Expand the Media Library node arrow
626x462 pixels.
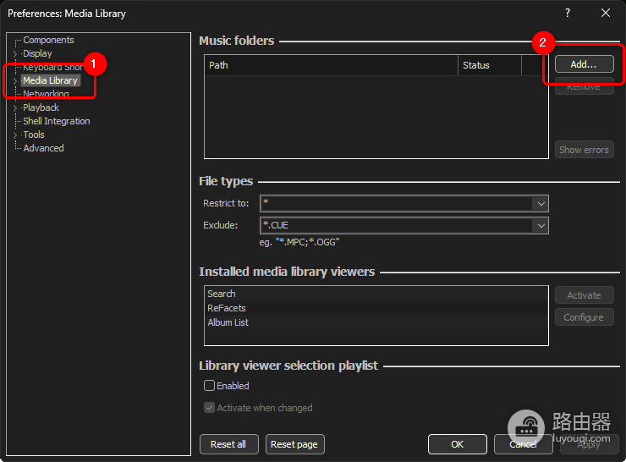15,81
